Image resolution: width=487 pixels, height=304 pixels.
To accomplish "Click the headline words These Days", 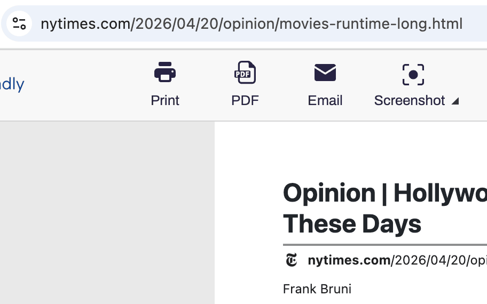I will point(352,224).
